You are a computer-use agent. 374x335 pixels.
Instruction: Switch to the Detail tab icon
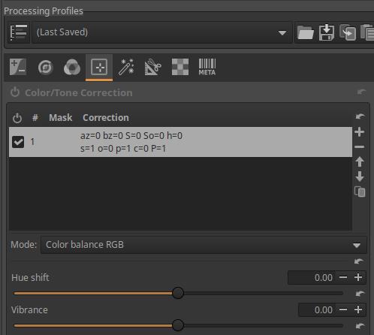point(45,67)
